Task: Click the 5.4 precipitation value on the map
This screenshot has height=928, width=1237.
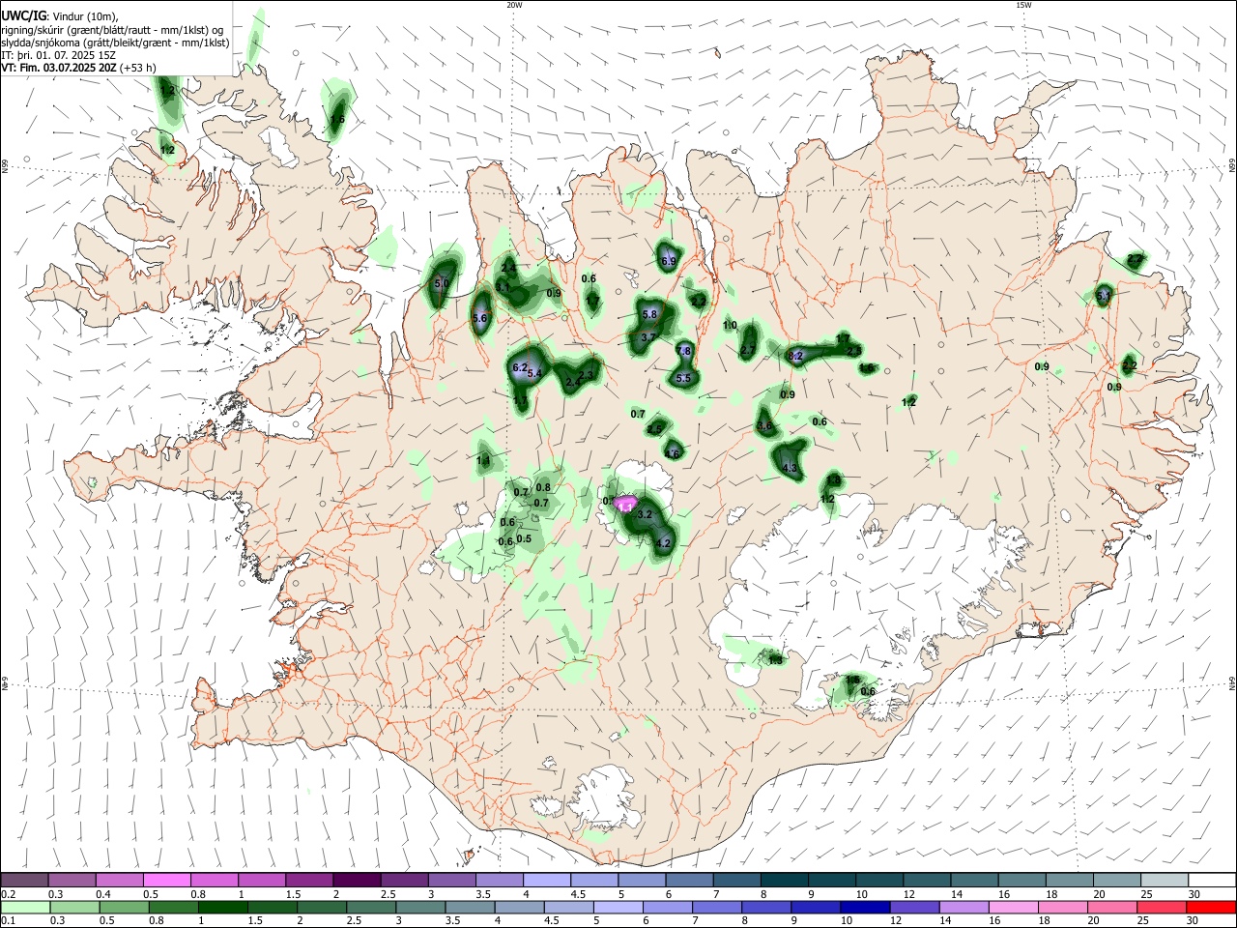Action: [x=534, y=374]
